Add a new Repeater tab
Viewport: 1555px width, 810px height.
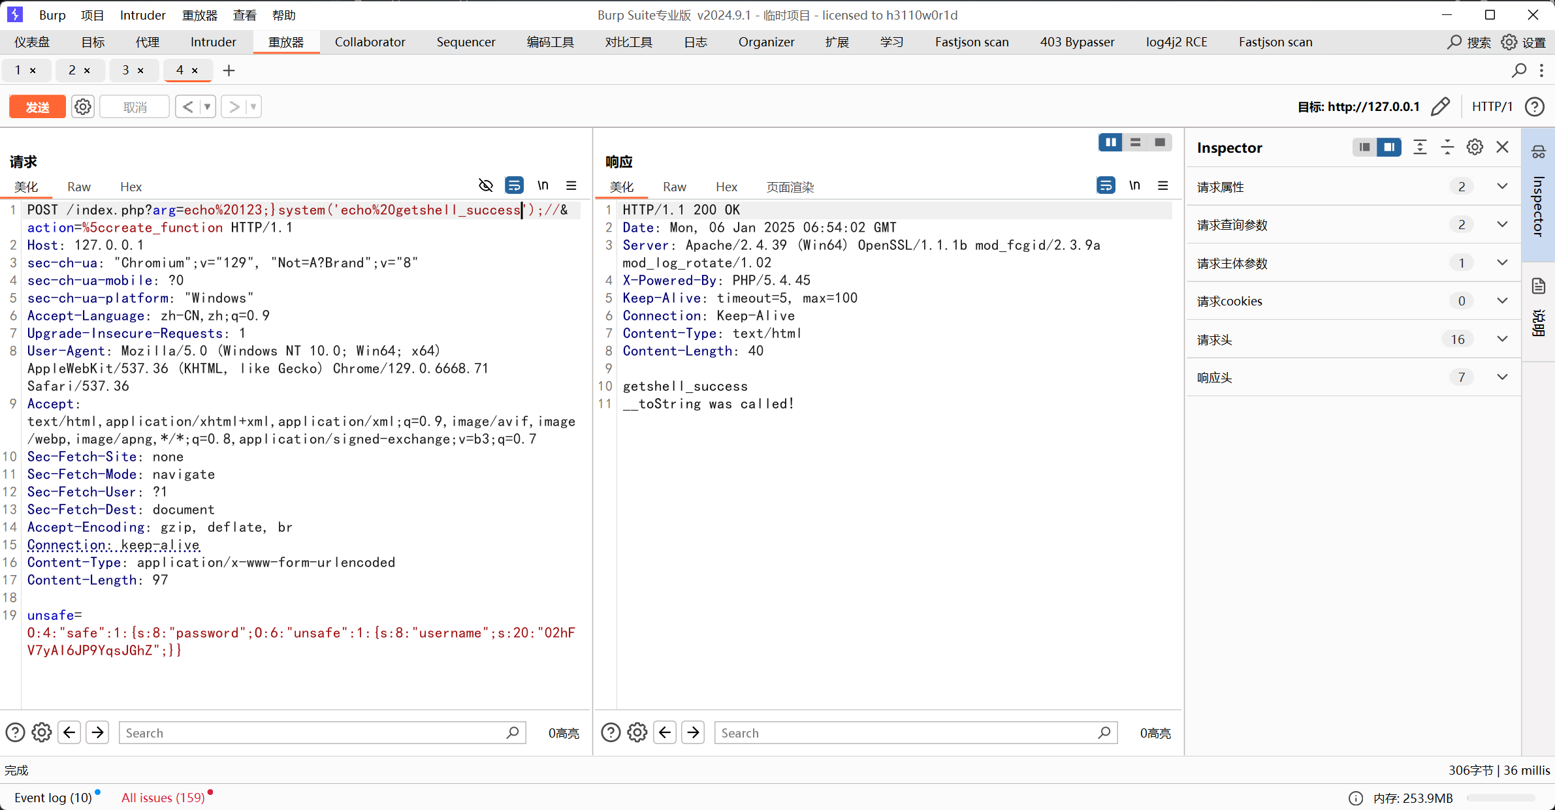[229, 70]
